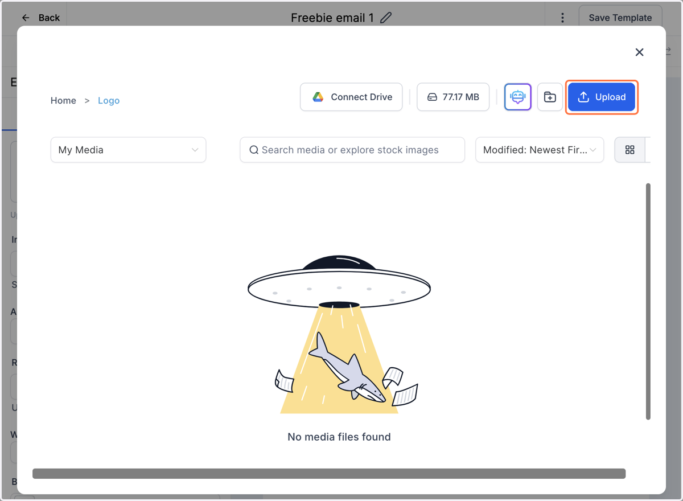The width and height of the screenshot is (683, 501).
Task: Expand the Modified: Newest First sort dropdown
Action: pyautogui.click(x=540, y=150)
